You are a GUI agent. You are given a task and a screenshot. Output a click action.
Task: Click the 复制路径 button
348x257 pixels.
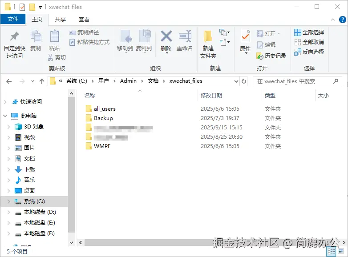(x=84, y=32)
